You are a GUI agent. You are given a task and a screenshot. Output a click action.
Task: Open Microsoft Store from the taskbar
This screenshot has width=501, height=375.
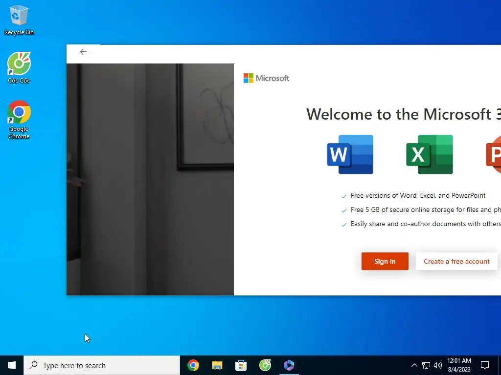click(241, 365)
